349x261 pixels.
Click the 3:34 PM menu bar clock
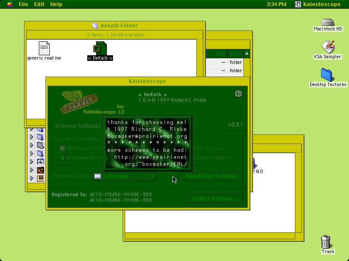pyautogui.click(x=277, y=4)
